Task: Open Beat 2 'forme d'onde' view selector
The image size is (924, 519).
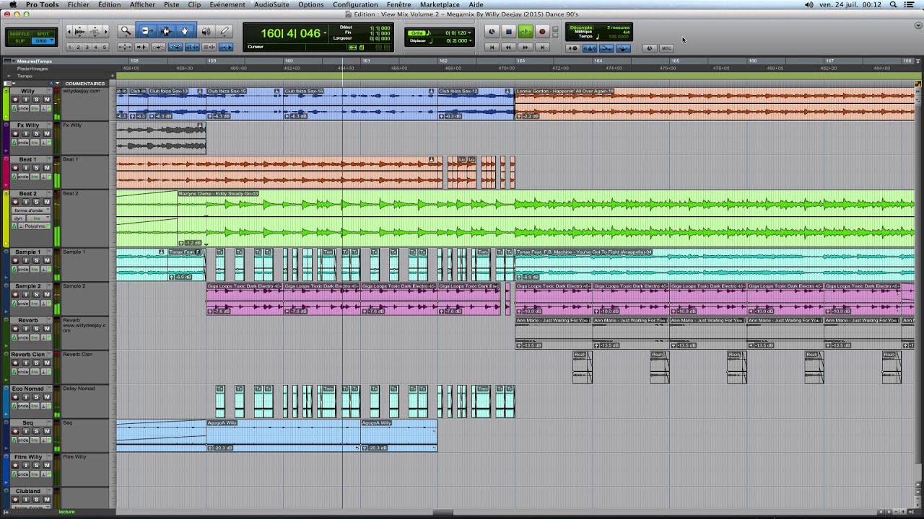Action: [31, 210]
